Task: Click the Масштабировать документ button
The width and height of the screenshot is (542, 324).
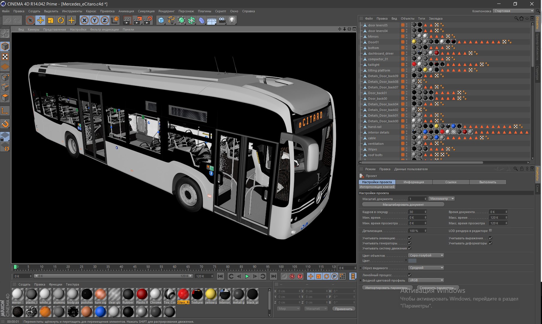Action: click(x=403, y=205)
